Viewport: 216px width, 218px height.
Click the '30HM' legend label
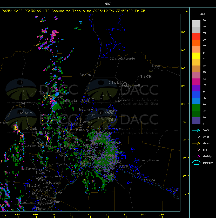coord(206,137)
